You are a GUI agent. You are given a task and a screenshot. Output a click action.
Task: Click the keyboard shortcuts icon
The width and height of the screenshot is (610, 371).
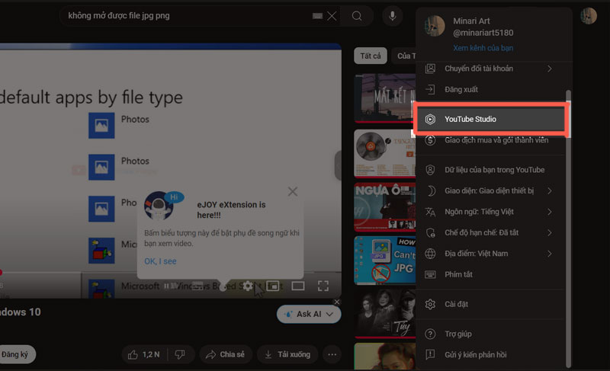430,275
